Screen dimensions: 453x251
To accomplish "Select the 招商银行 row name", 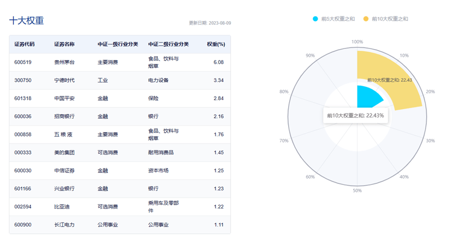I will [x=64, y=116].
